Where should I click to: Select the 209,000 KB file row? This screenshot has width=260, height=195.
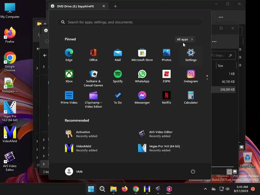point(224,90)
